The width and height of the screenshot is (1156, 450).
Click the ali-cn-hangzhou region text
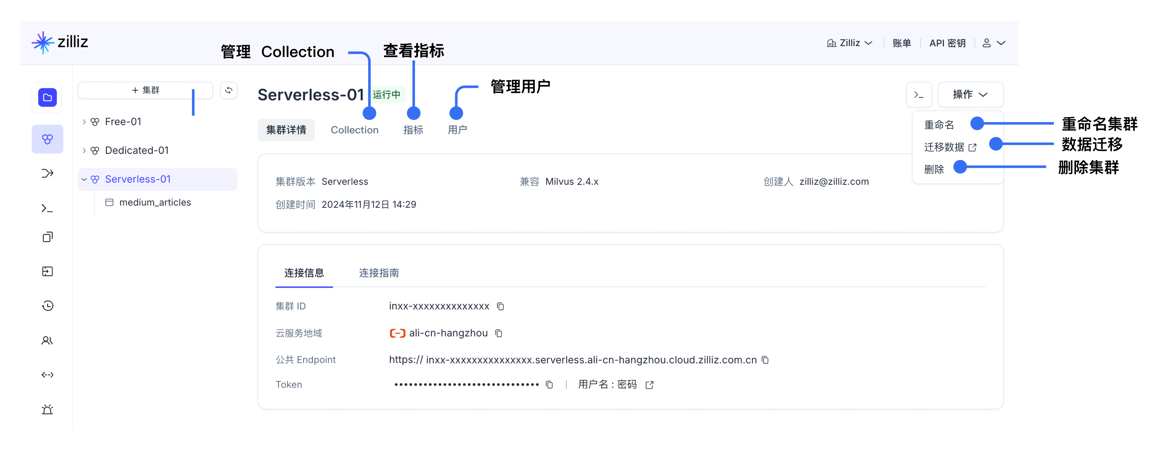(x=448, y=333)
